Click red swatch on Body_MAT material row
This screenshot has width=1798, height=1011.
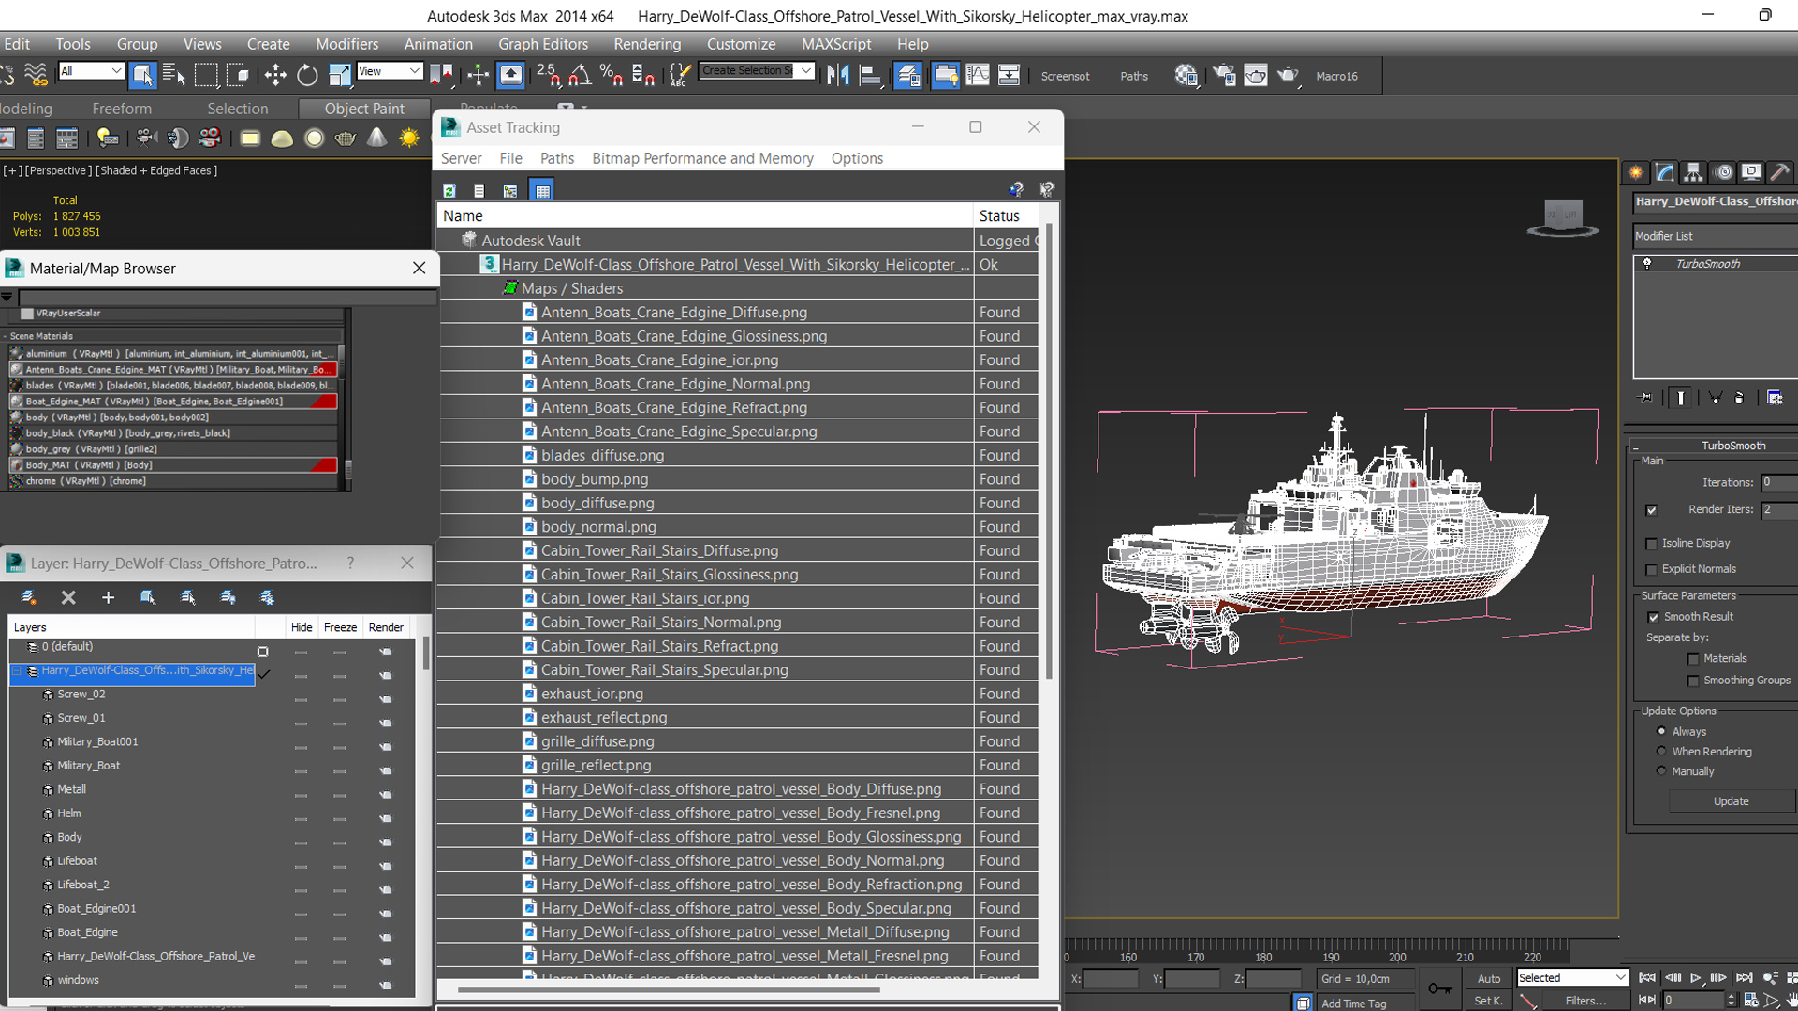click(323, 465)
